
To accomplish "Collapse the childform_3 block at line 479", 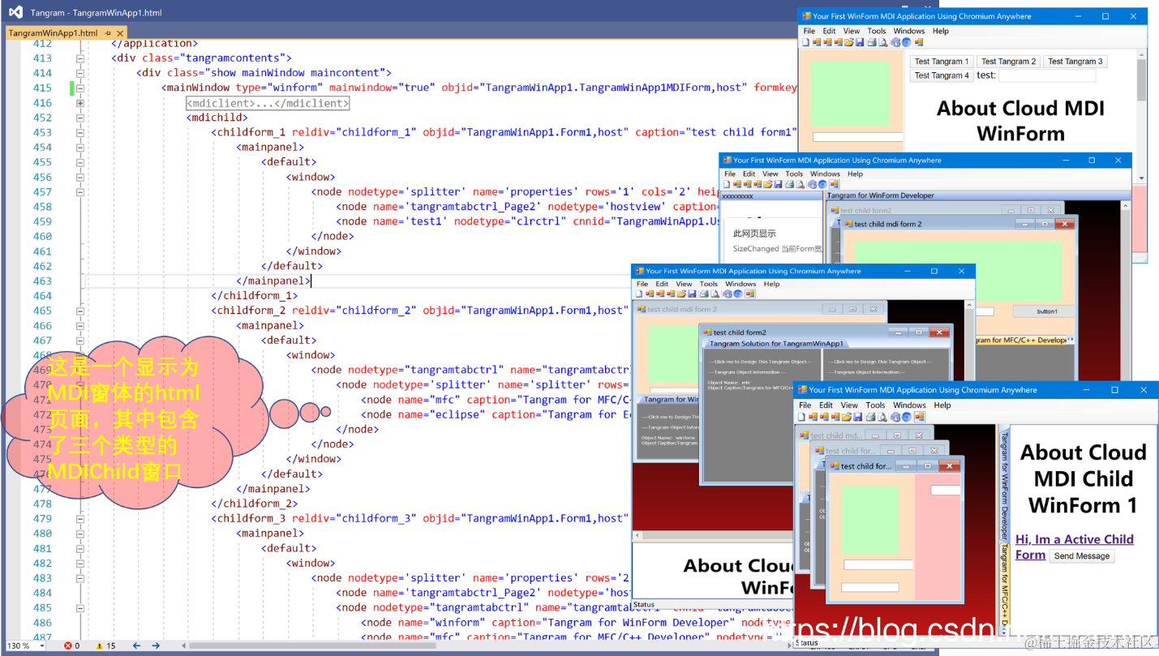I will (80, 518).
